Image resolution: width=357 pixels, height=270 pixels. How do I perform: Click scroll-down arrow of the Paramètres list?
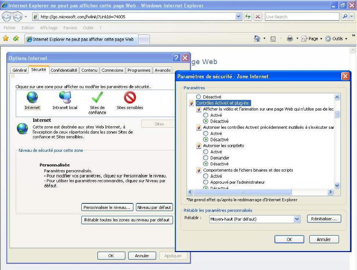pos(337,185)
